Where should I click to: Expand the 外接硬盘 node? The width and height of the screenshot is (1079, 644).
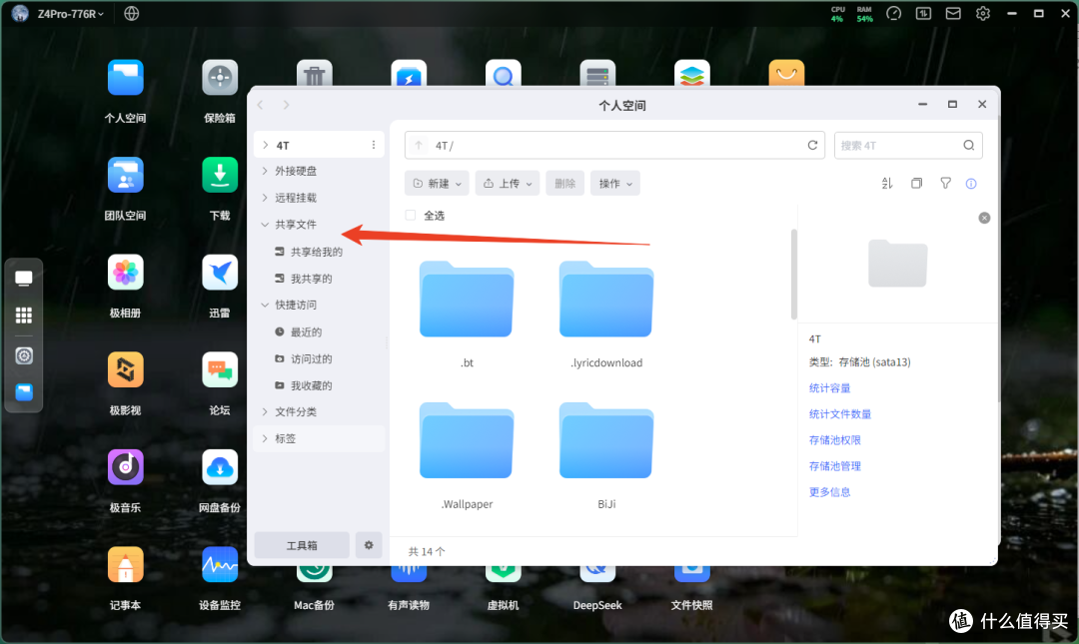(x=265, y=171)
